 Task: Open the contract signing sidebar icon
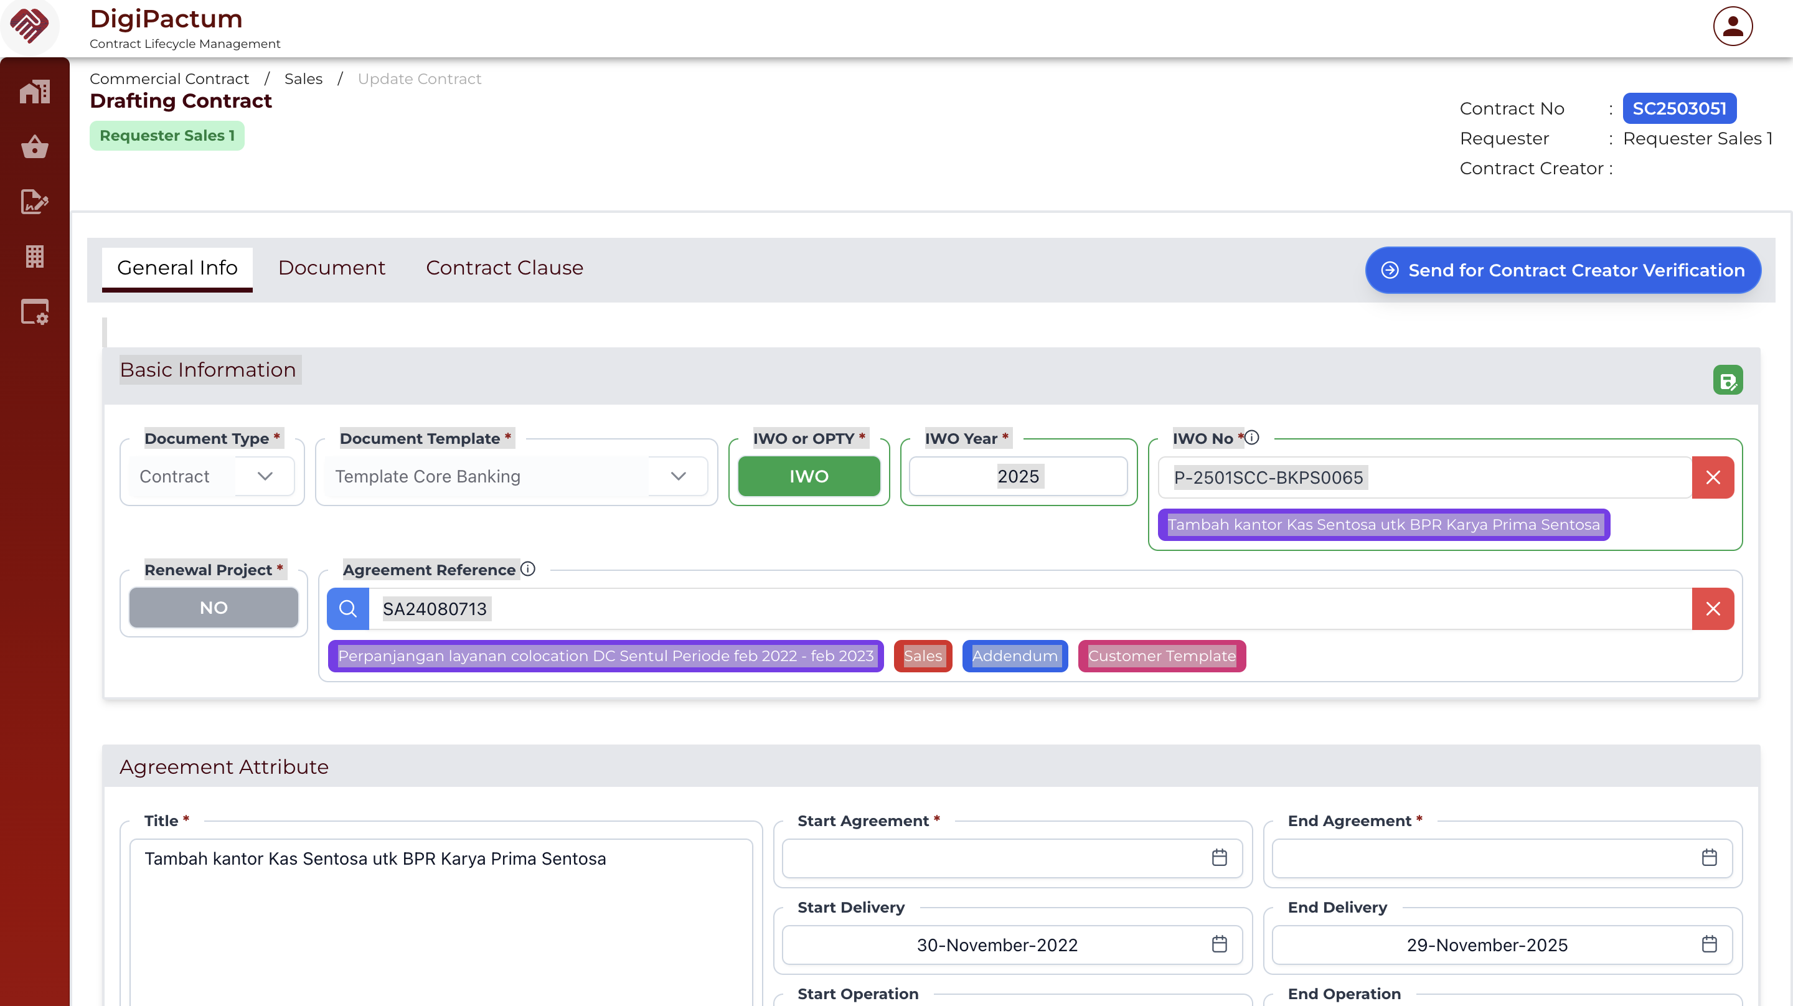(x=34, y=202)
